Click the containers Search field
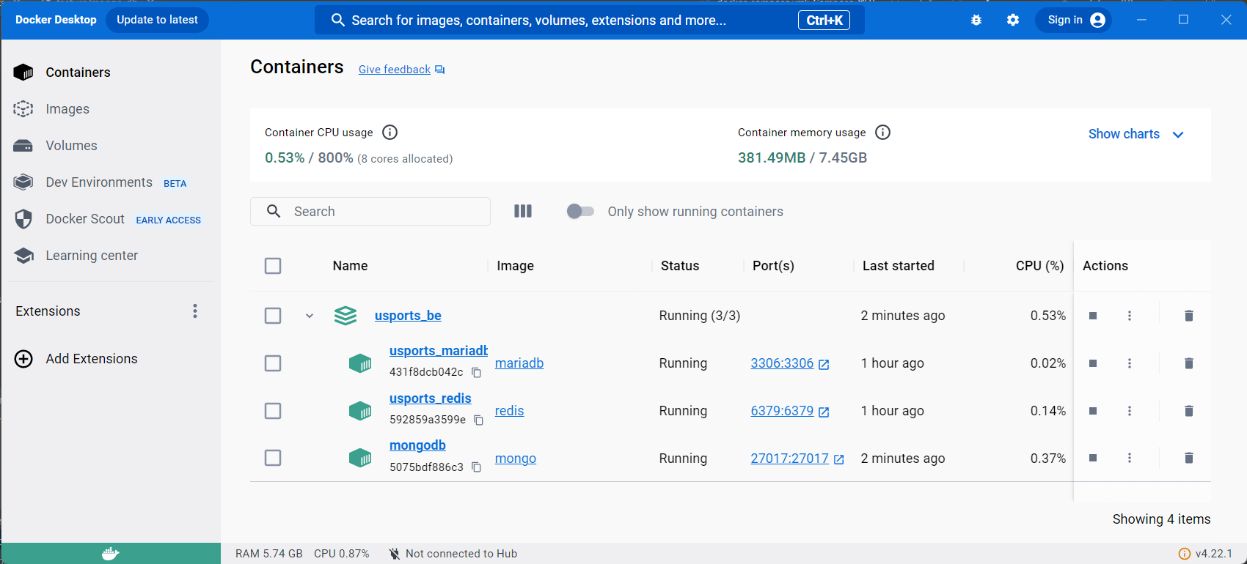The image size is (1247, 564). click(370, 211)
